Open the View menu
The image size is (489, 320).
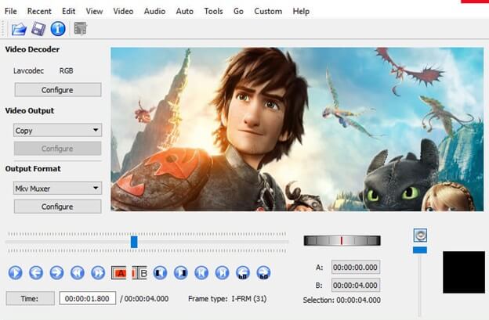click(95, 11)
